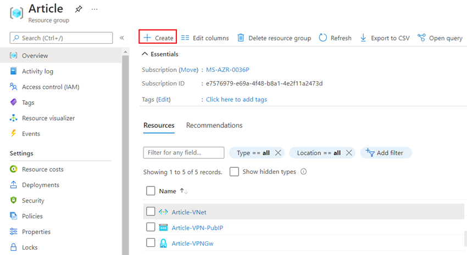Screen dimensions: 467x255
Task: Collapse the sidebar with double chevron
Action: coord(122,38)
